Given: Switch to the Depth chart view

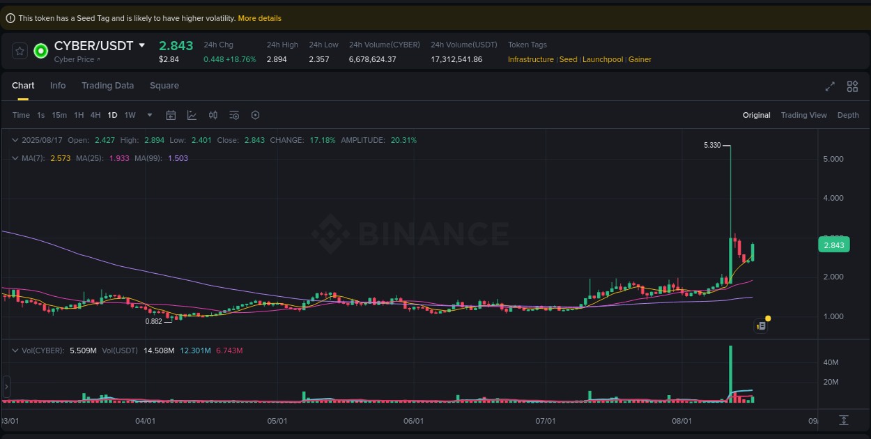Looking at the screenshot, I should [x=848, y=115].
